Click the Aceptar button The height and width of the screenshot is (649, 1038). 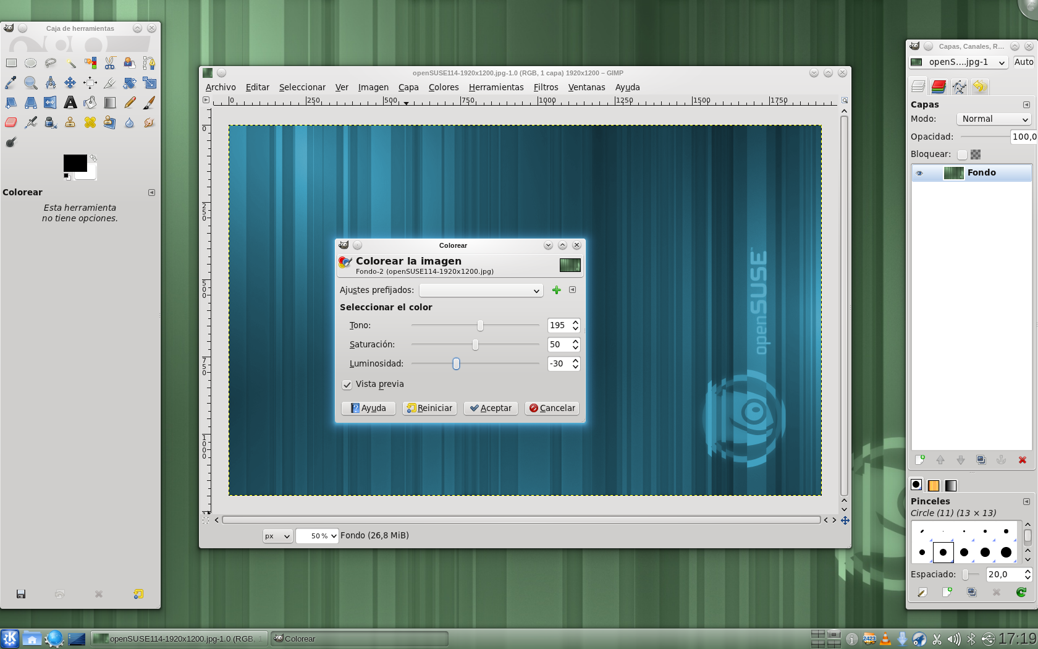point(491,408)
